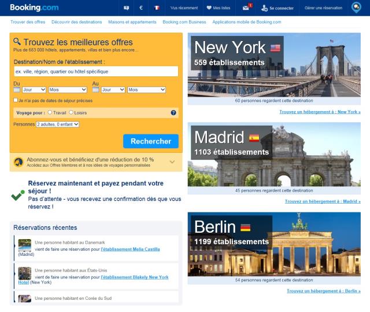This screenshot has width=370, height=312.
Task: Select the Loisirs radio button
Action: [71, 112]
